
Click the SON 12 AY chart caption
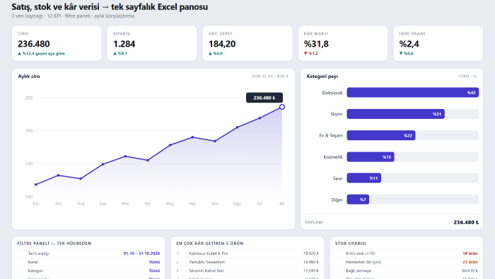tap(270, 76)
